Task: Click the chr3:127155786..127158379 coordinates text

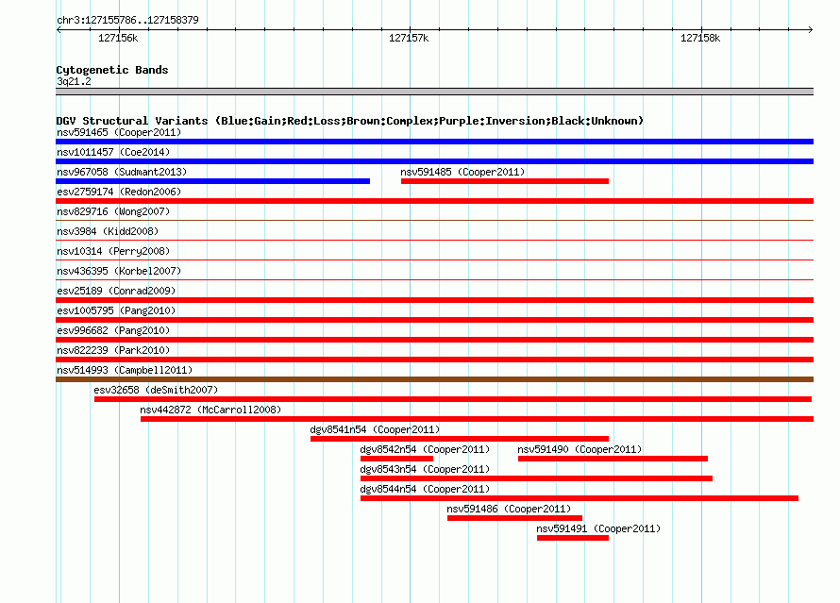Action: (127, 20)
